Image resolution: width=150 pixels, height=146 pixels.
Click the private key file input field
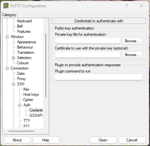coord(88,41)
